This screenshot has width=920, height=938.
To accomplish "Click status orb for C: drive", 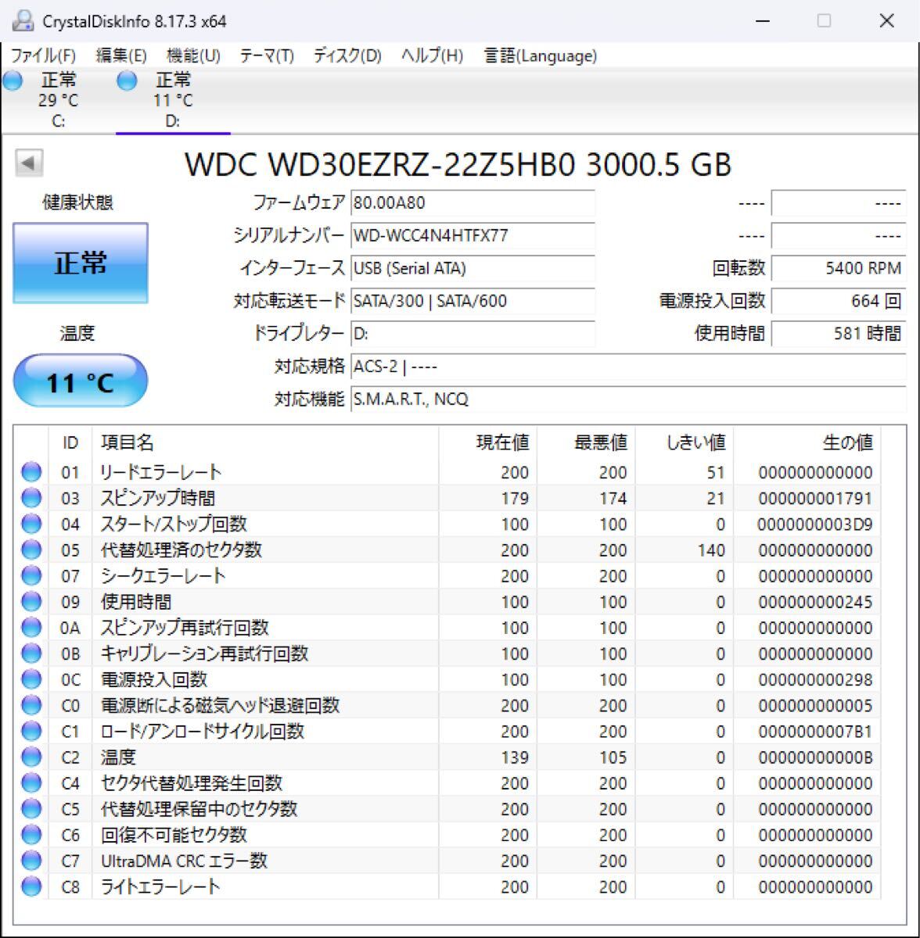I will click(x=13, y=81).
